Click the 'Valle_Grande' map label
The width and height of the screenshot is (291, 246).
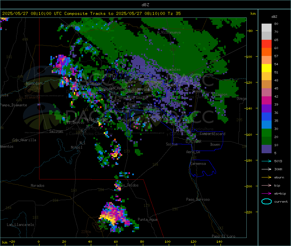pos(96,119)
